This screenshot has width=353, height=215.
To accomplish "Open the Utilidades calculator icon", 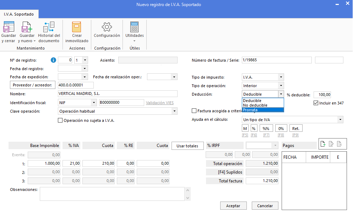I will point(134,27).
